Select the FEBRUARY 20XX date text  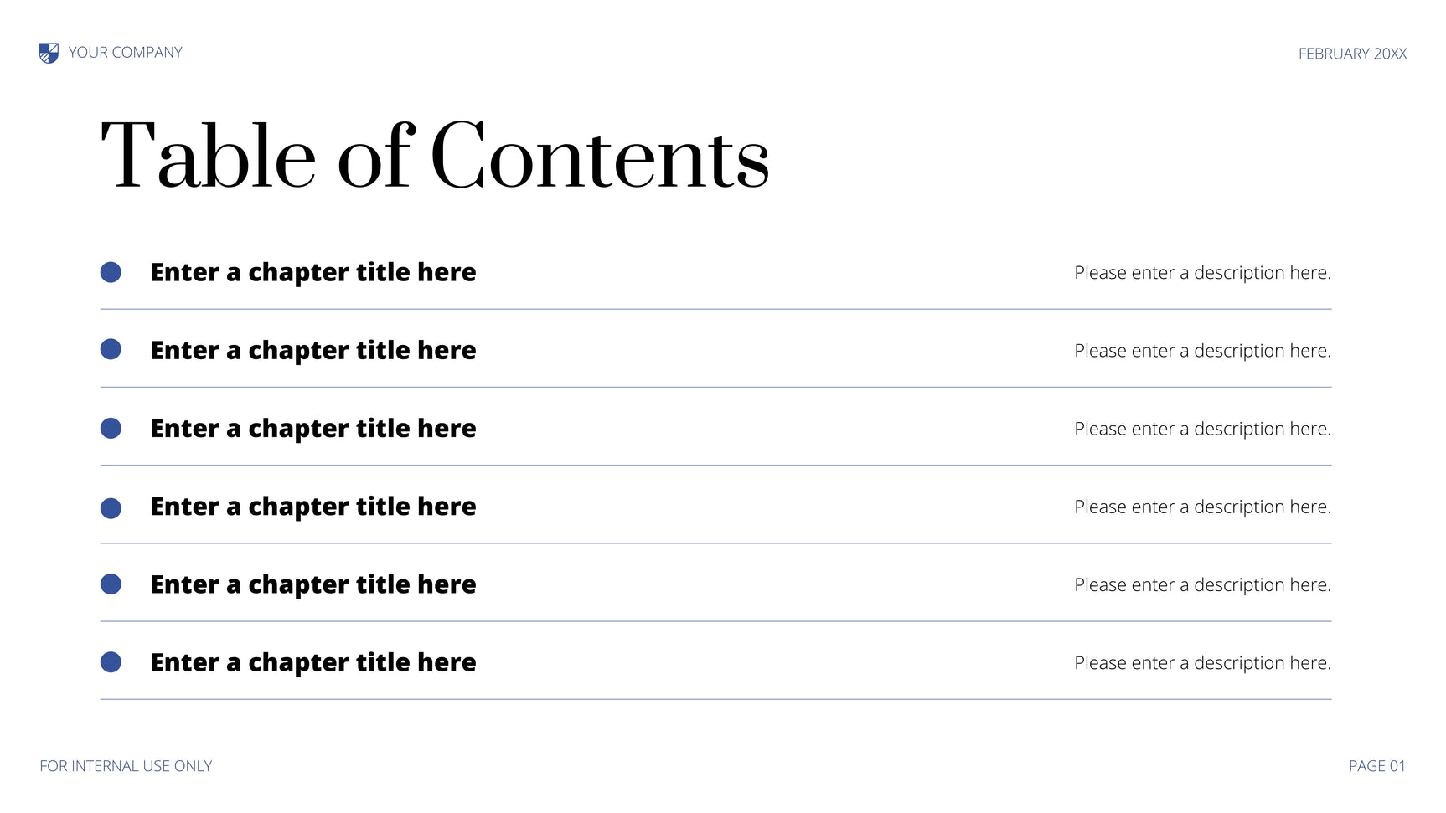1352,54
